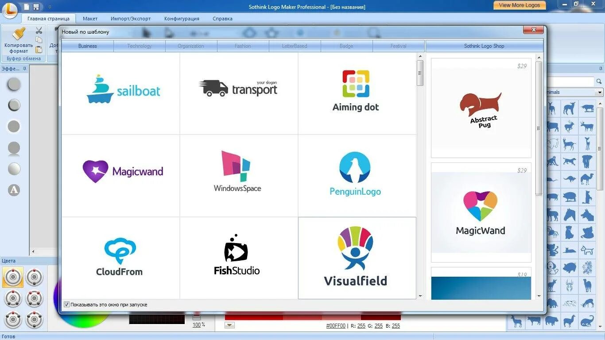605x340 pixels.
Task: Select the LetterBased template category tab
Action: [295, 46]
